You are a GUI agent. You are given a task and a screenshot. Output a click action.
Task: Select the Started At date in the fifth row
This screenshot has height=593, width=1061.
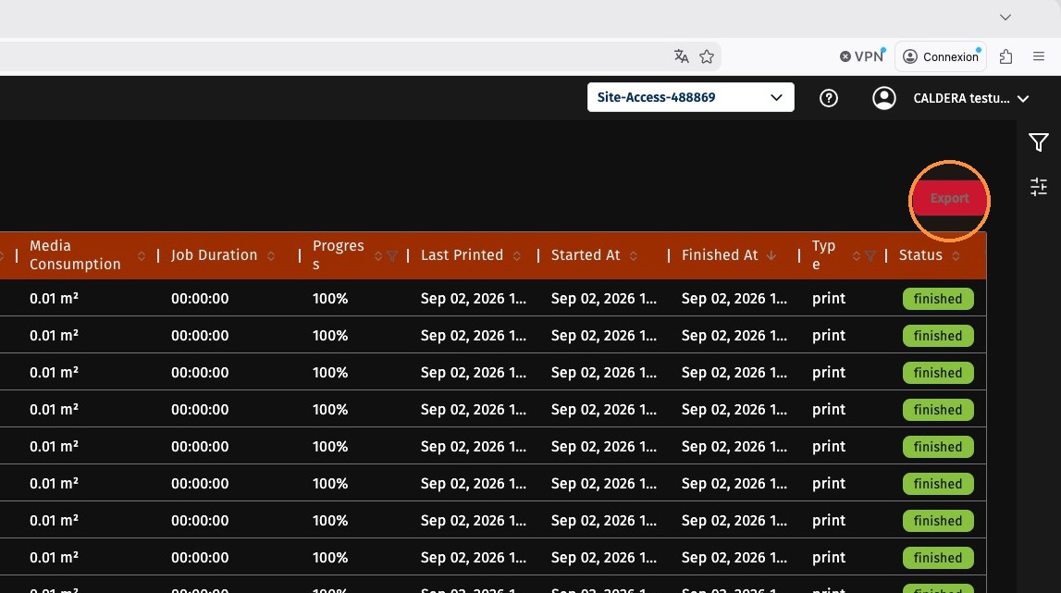604,447
